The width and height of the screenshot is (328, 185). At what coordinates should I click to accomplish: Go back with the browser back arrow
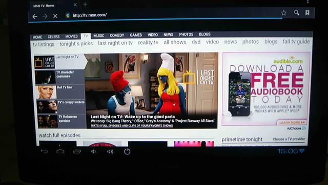coord(35,16)
